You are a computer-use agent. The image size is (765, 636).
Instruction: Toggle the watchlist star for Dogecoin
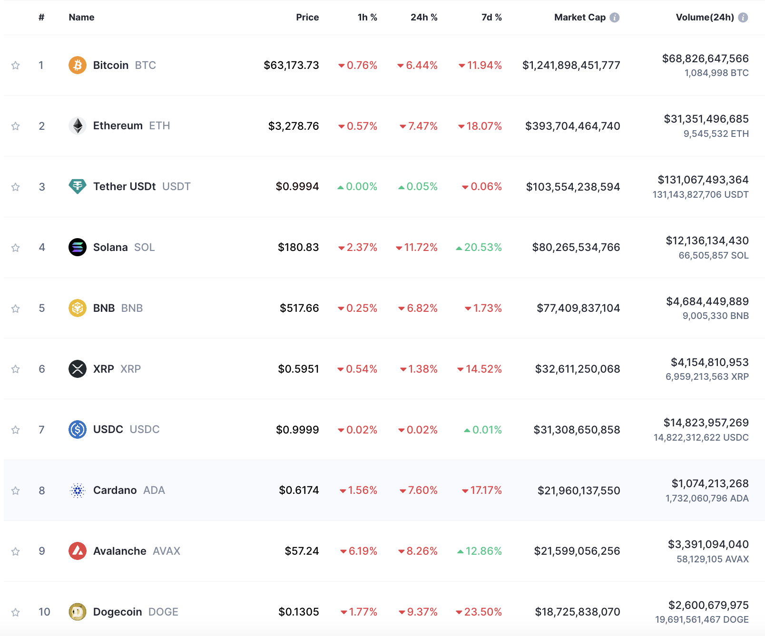[x=16, y=612]
